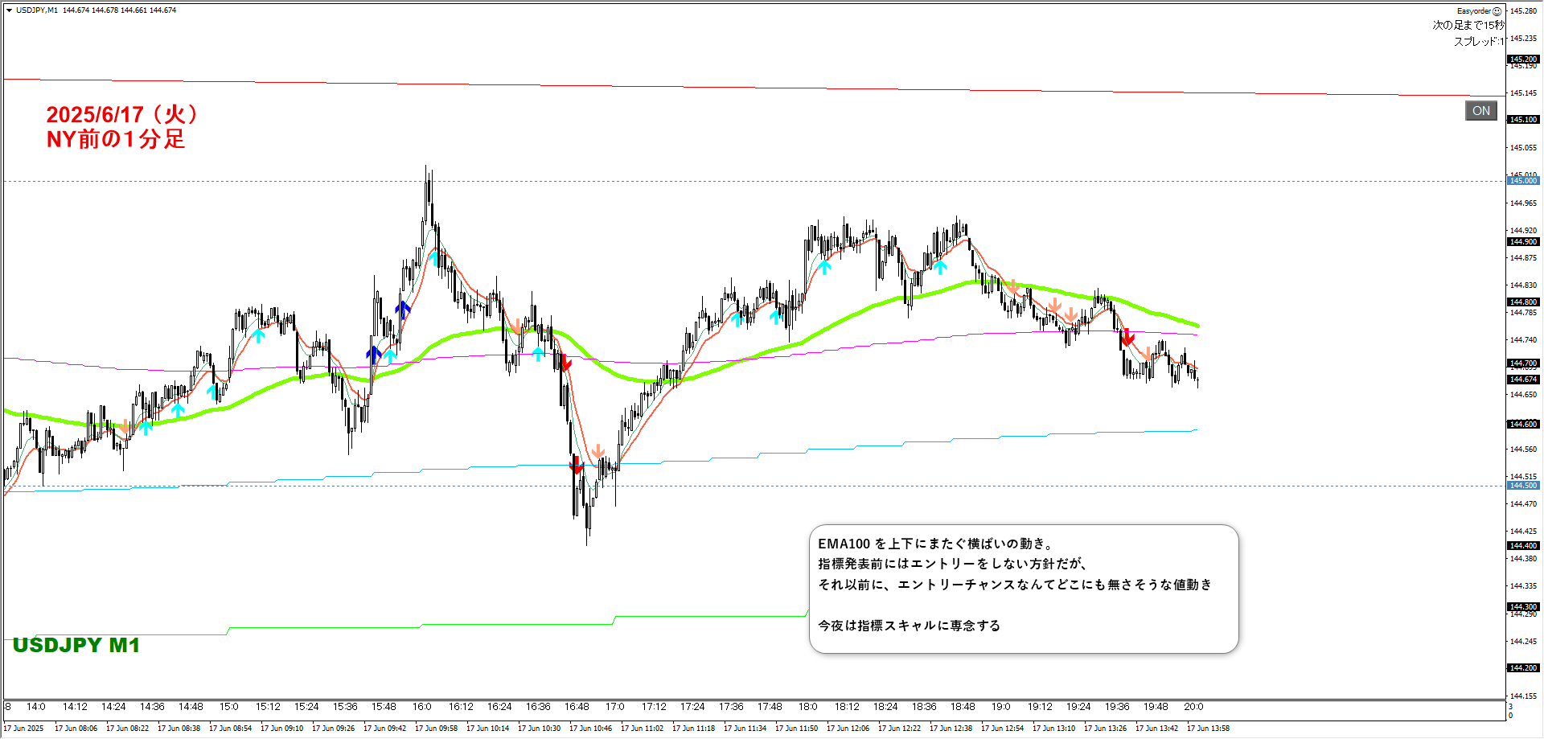
Task: Click the Easyorder smiley face icon
Action: [1497, 11]
